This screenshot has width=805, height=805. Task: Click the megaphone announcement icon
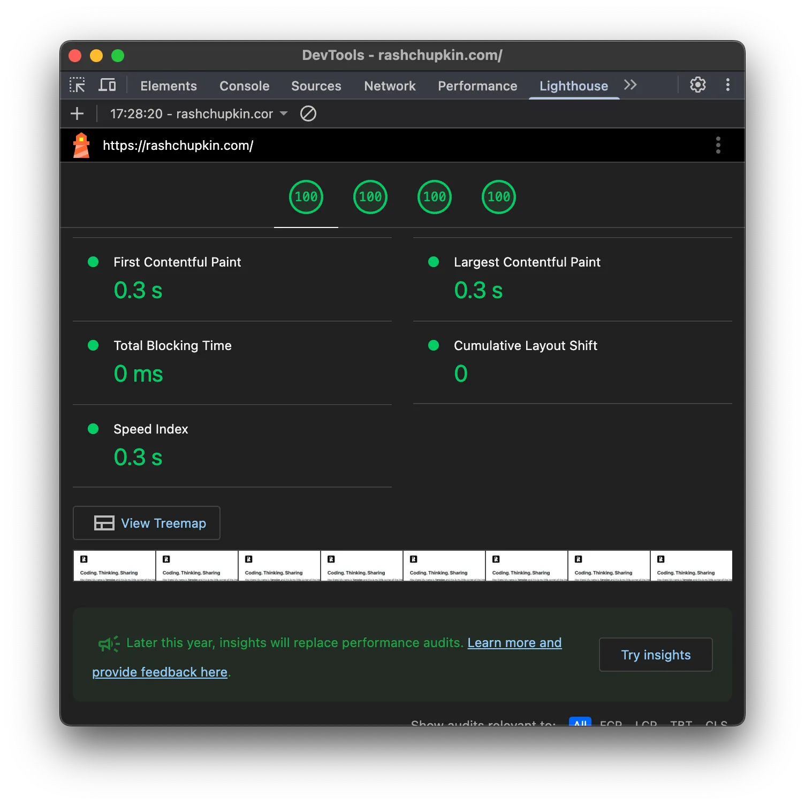(x=109, y=643)
